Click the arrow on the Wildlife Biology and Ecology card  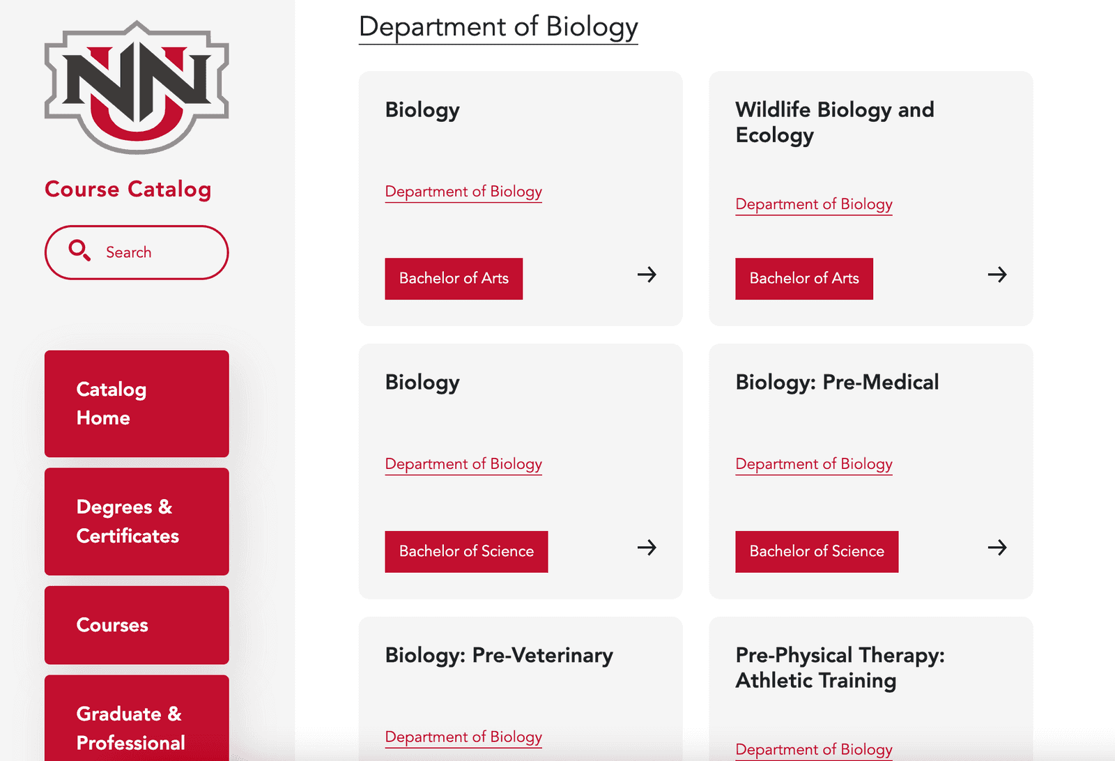(x=997, y=275)
